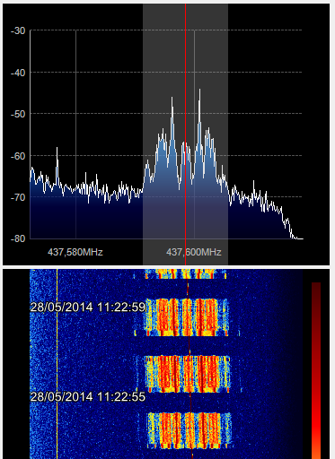
Task: Click the 437,600MHz frequency label
Action: (x=194, y=252)
